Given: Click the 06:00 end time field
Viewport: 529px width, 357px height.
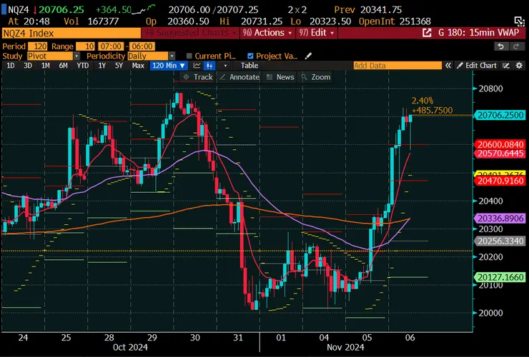Looking at the screenshot, I should [142, 46].
